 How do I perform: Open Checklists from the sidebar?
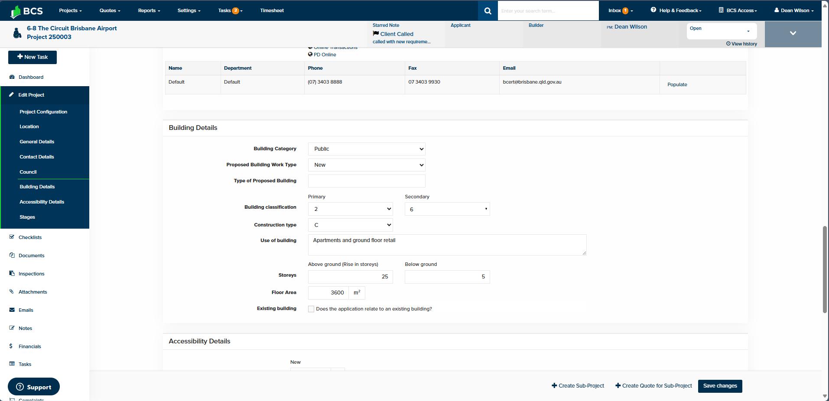(x=30, y=237)
